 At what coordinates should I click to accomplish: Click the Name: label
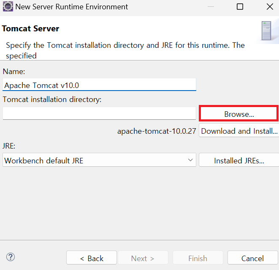(14, 72)
